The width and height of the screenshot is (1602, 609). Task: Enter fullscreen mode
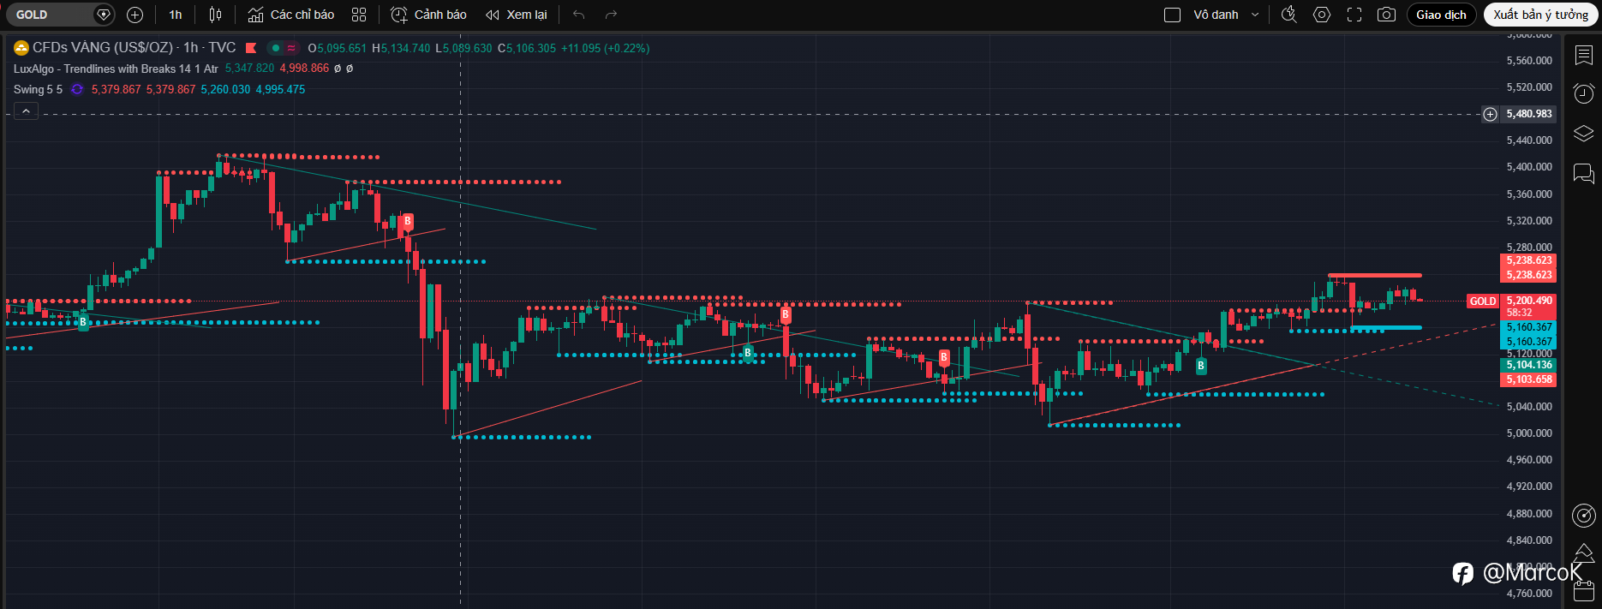[x=1354, y=15]
